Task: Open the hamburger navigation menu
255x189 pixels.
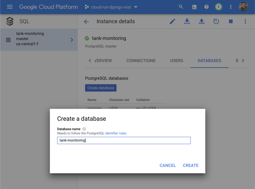Action: click(x=10, y=7)
